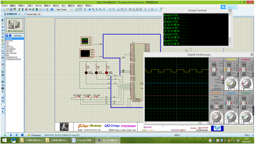
Task: Open the 调试(D) menu
Action: click(x=56, y=6)
